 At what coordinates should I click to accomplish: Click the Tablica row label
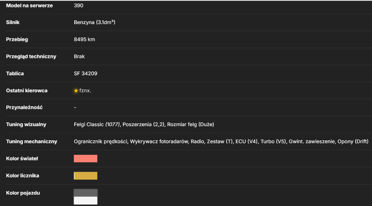15,73
